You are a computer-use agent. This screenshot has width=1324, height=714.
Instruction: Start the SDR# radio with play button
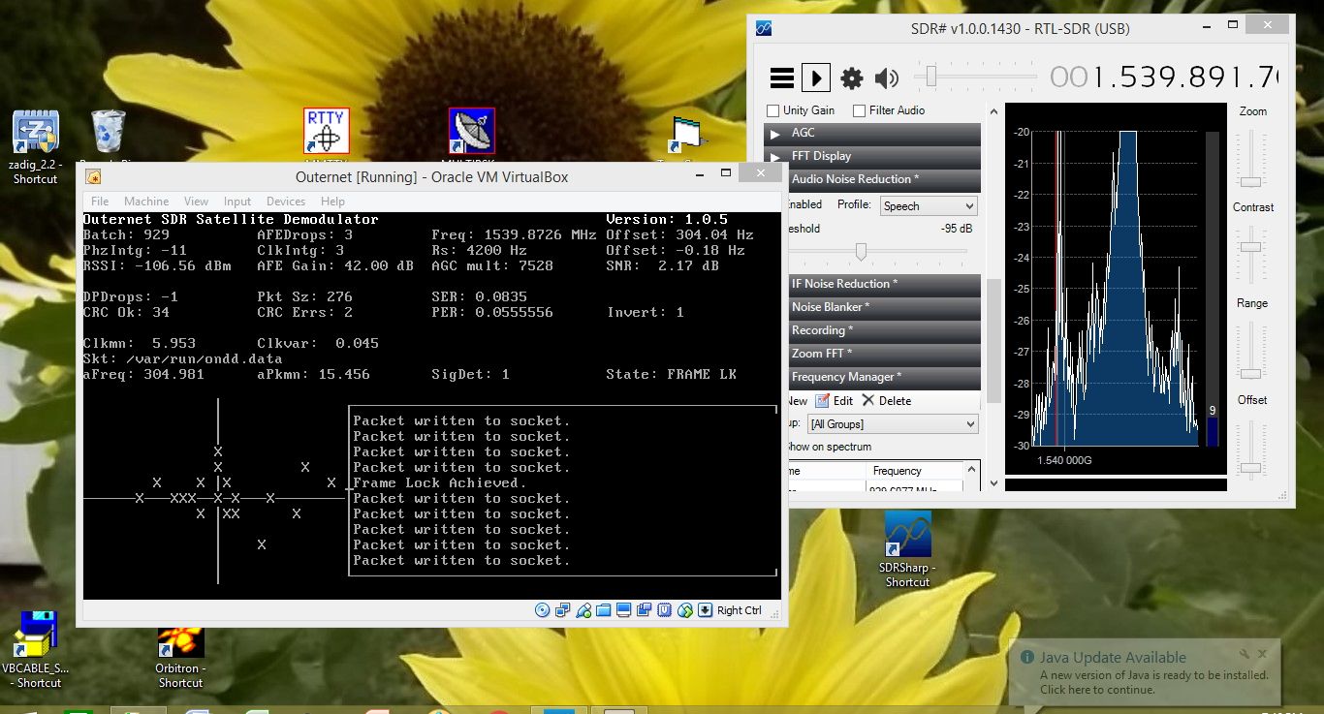816,78
